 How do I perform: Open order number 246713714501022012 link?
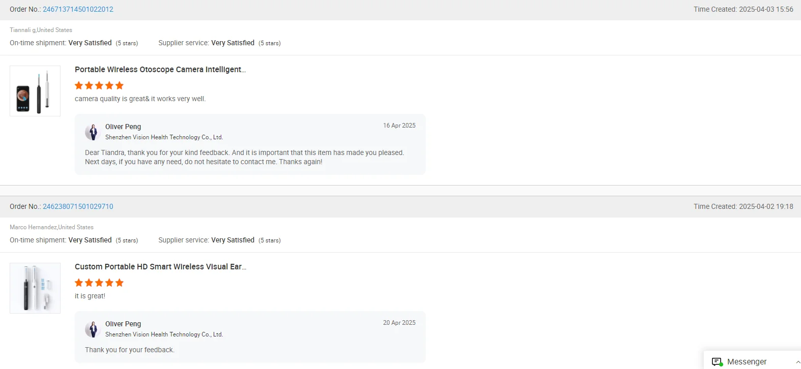[x=78, y=9]
